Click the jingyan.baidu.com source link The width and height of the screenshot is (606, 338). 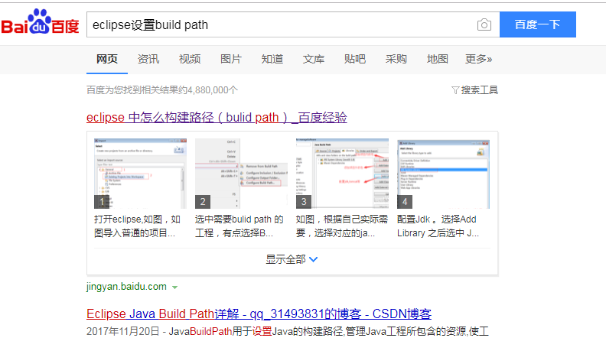(x=126, y=287)
